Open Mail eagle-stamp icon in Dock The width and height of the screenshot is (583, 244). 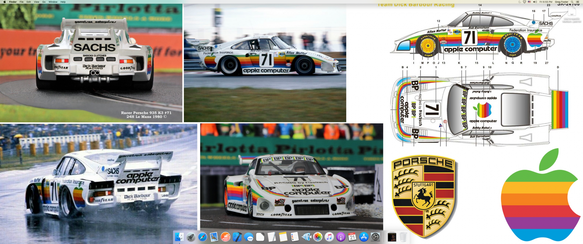click(x=214, y=237)
